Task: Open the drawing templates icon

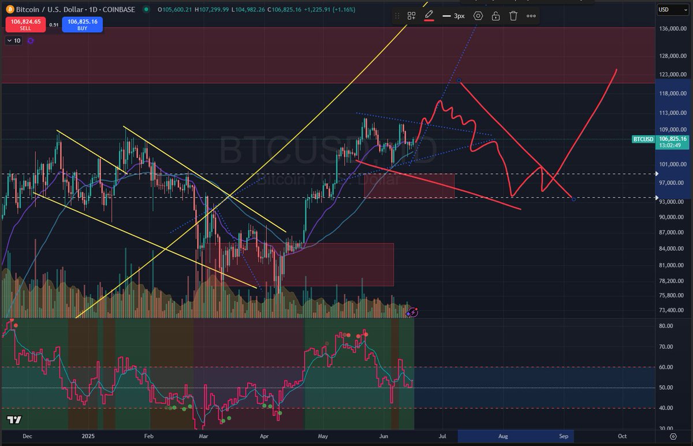Action: 411,16
